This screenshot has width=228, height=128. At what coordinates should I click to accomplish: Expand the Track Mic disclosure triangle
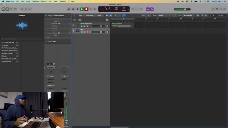(x=46, y=42)
